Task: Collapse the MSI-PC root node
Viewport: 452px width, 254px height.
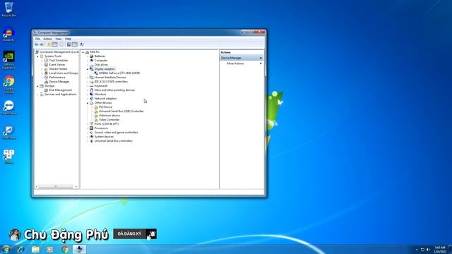Action: (x=83, y=52)
